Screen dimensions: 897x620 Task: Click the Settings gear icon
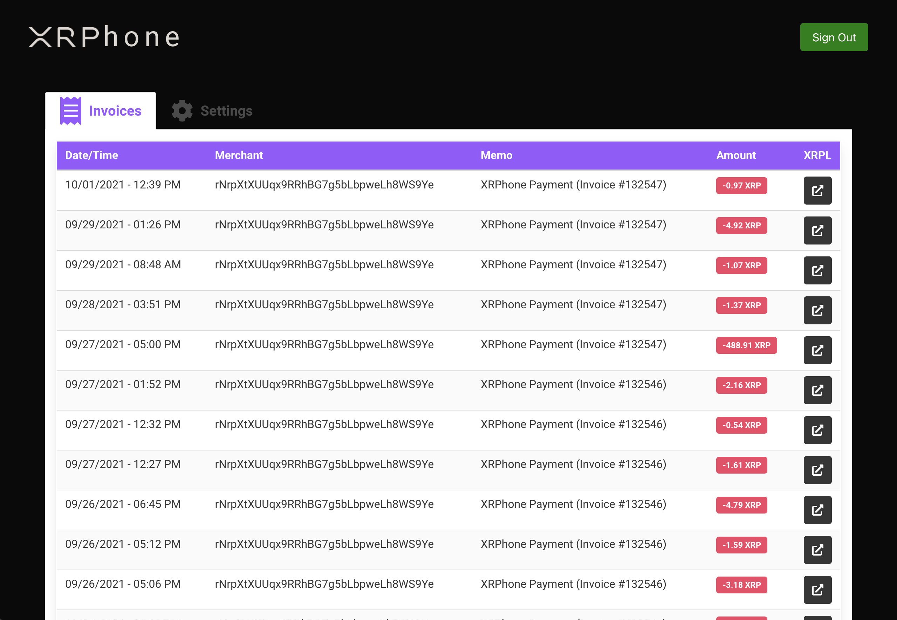(182, 111)
